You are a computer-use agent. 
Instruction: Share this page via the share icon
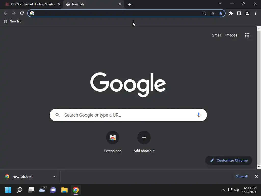coord(213,13)
